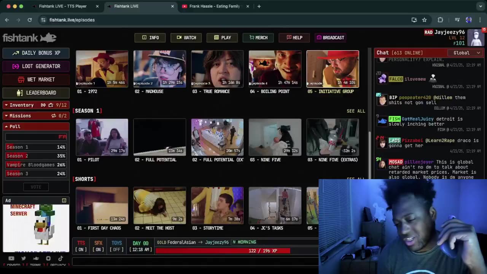Open the YouTube social link
Viewport: 487px width, 274px height.
(x=11, y=258)
